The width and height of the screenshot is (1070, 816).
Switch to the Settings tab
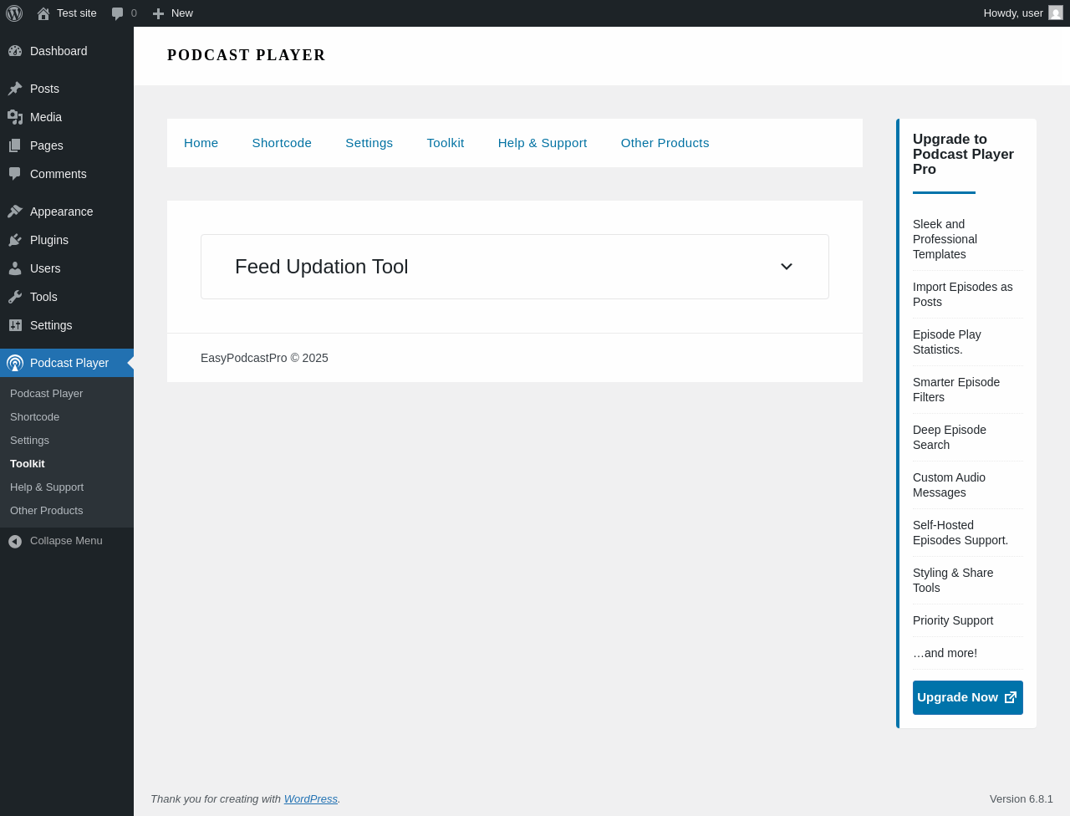pyautogui.click(x=369, y=143)
